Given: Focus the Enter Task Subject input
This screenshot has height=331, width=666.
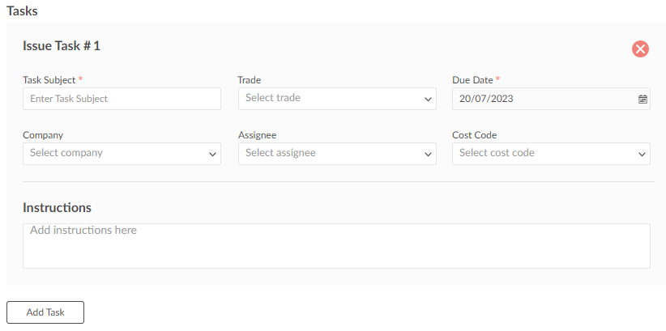Looking at the screenshot, I should pos(122,99).
